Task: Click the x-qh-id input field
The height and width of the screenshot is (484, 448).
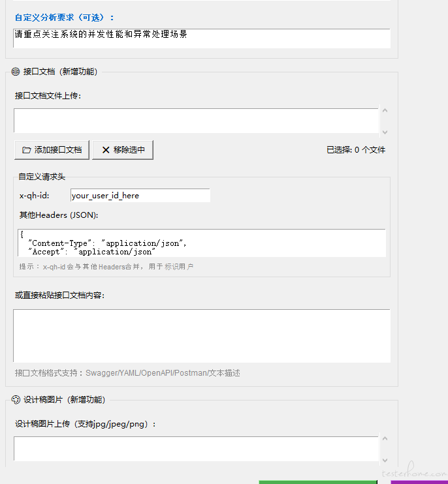Action: coord(140,196)
